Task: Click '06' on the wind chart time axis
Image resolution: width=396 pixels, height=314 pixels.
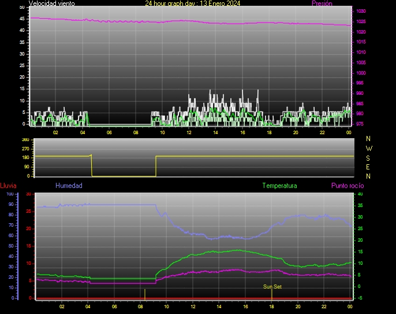Action: coord(109,132)
